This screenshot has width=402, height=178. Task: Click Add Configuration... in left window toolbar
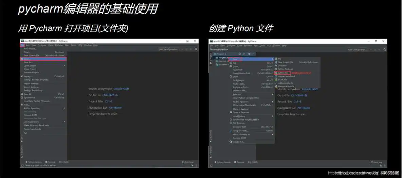168,49
